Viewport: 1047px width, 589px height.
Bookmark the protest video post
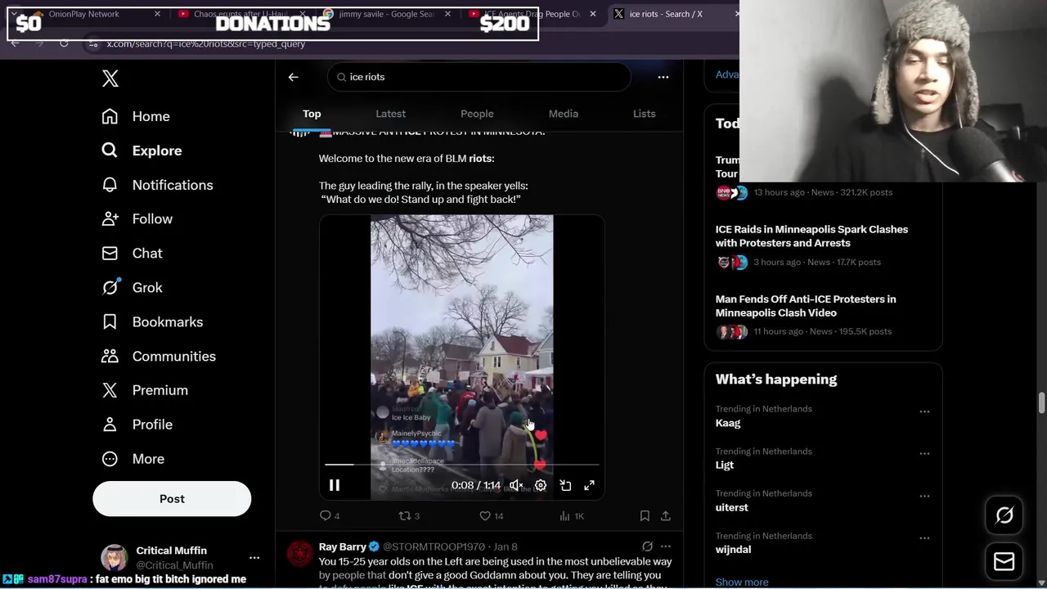pyautogui.click(x=645, y=516)
